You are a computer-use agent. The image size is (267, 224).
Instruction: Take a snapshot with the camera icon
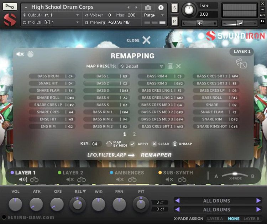pos(148,7)
